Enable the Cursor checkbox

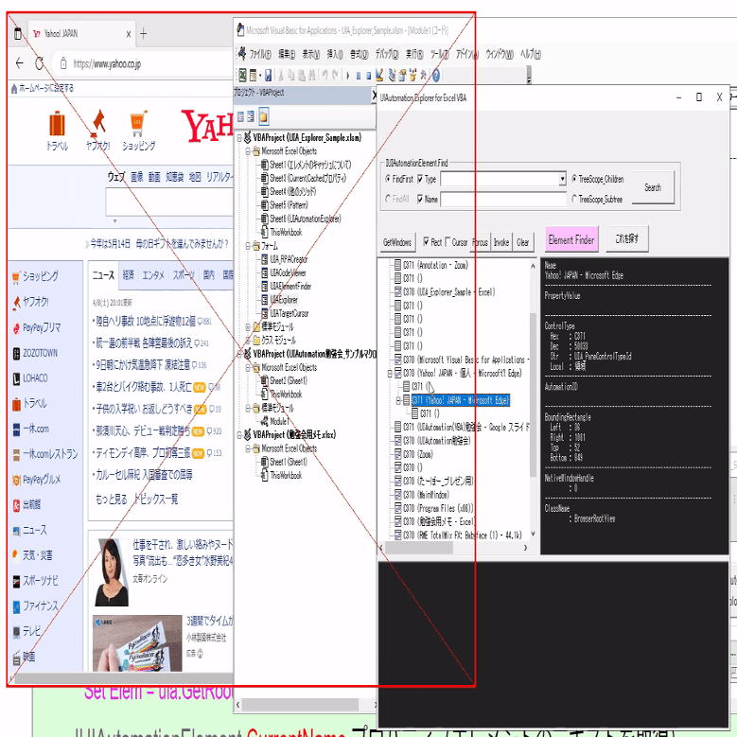(x=447, y=241)
